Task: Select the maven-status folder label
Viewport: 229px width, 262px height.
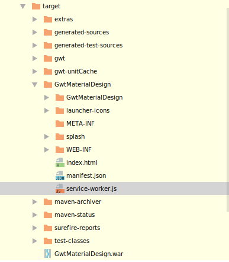Action: click(x=75, y=215)
